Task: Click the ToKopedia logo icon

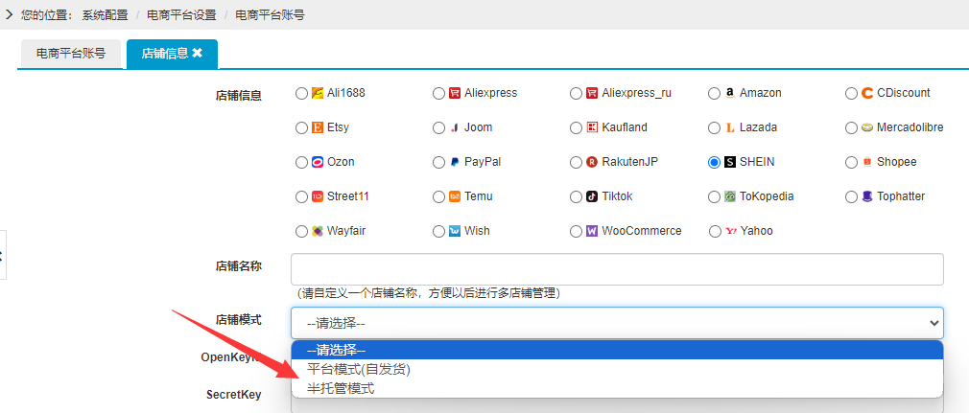Action: [x=730, y=196]
